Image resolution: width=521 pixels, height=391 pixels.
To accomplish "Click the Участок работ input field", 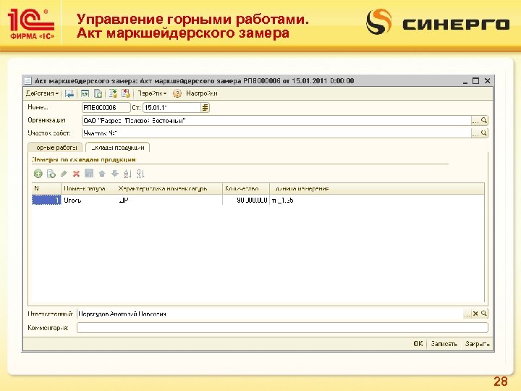I will click(x=276, y=133).
